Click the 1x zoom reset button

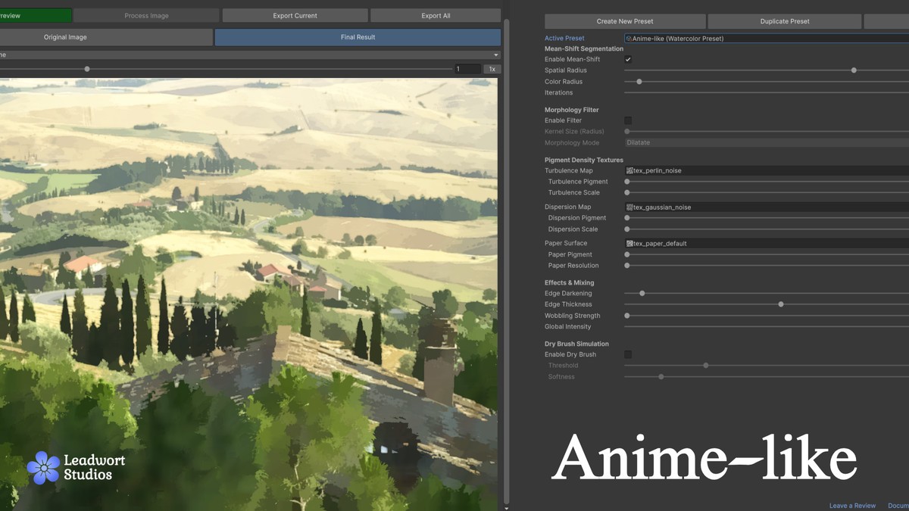coord(492,69)
